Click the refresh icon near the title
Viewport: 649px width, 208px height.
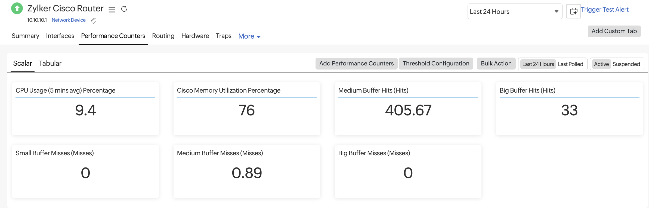[x=124, y=9]
